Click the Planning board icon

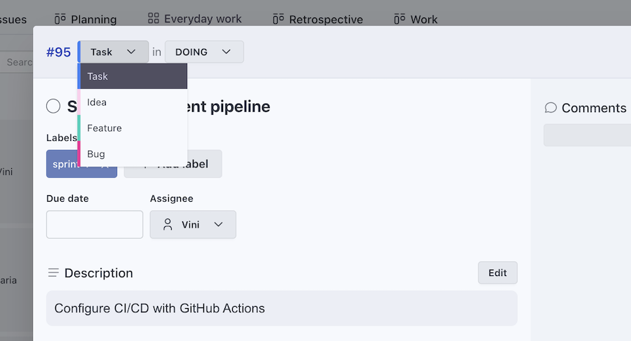point(60,19)
